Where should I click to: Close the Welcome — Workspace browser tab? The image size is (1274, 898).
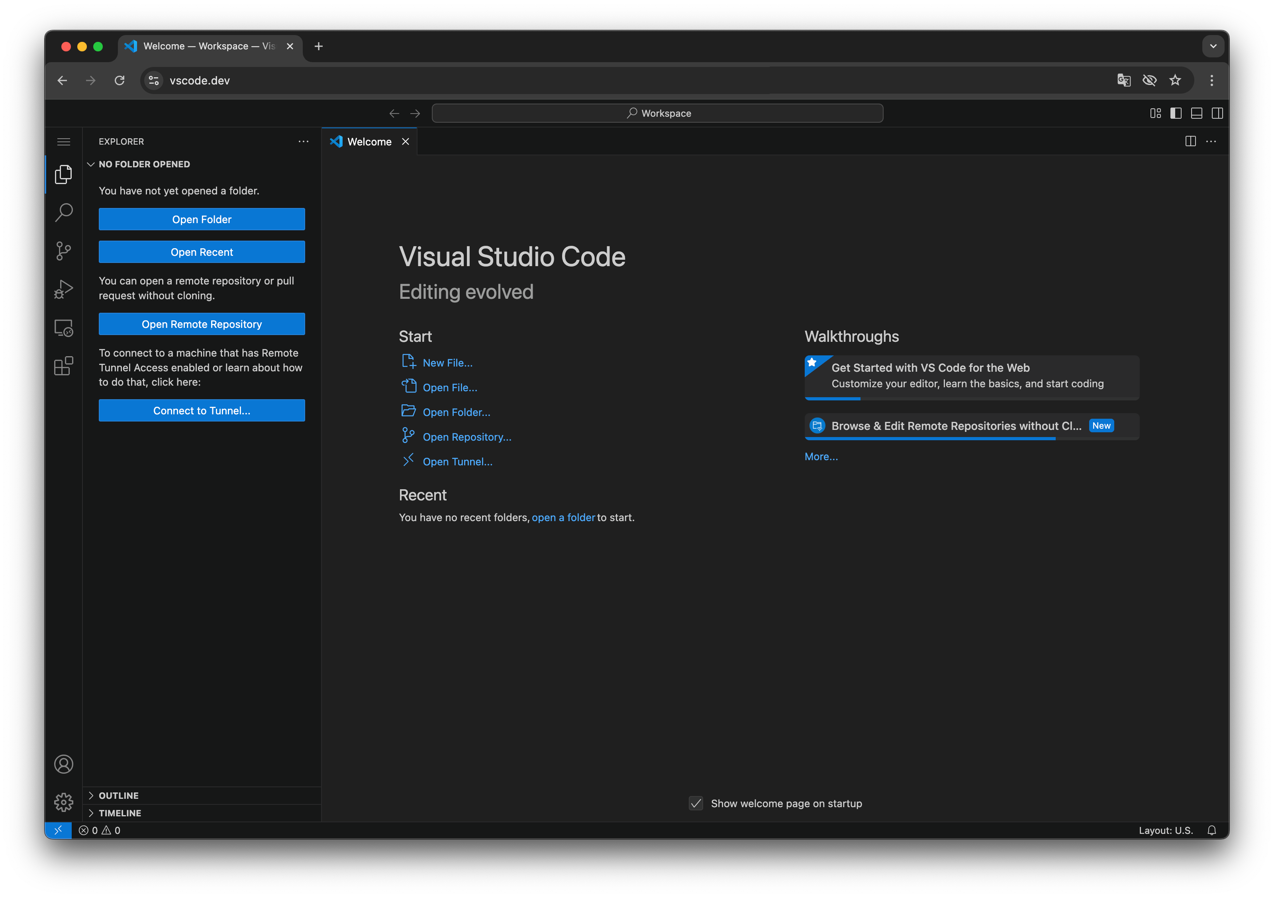pos(290,46)
